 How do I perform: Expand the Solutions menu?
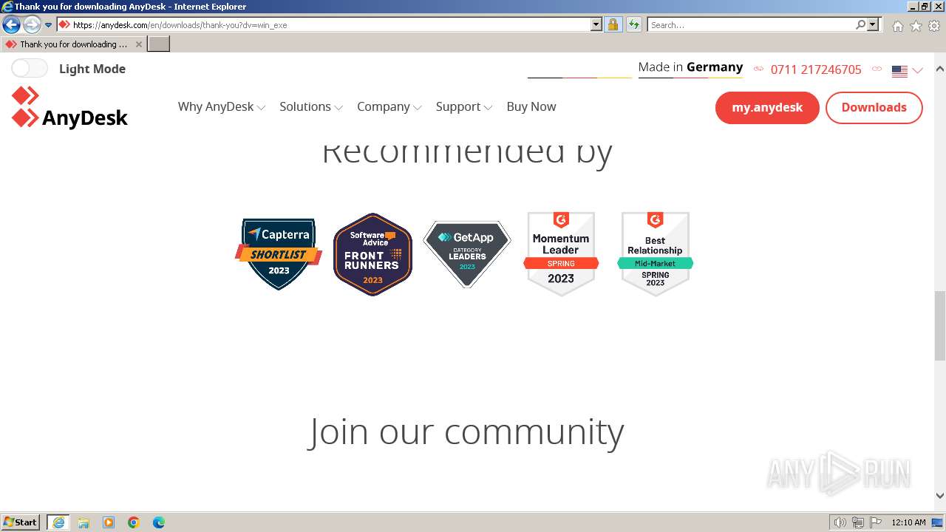(310, 106)
